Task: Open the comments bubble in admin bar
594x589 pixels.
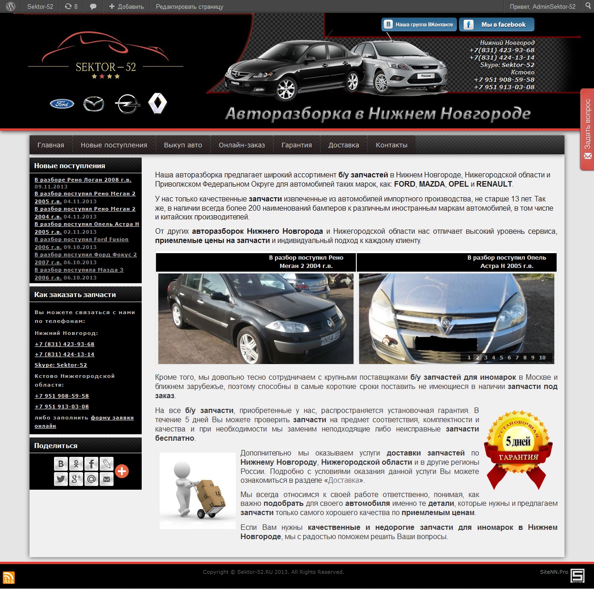Action: (x=93, y=6)
